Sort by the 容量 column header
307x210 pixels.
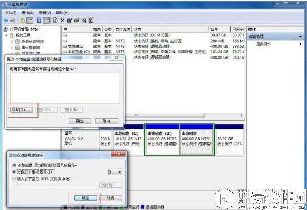click(x=219, y=30)
